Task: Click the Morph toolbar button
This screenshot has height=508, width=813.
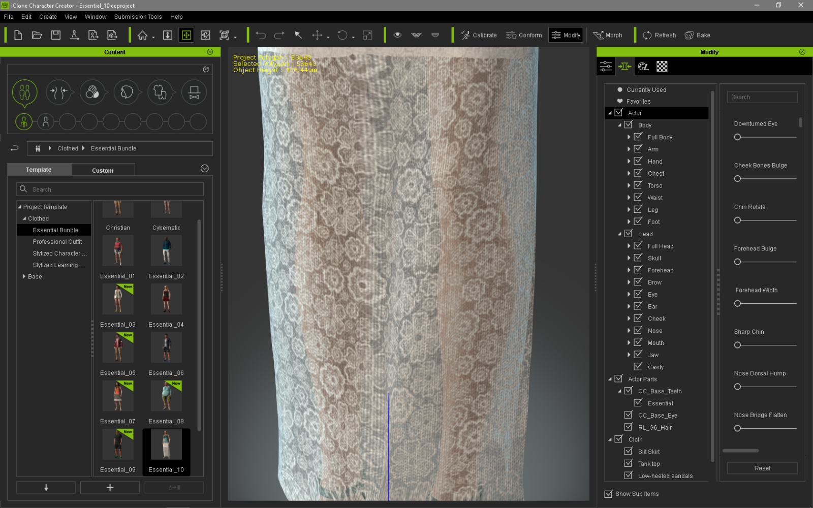Action: coord(608,35)
